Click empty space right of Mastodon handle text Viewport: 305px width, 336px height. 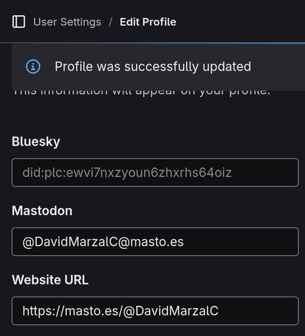tap(240, 242)
